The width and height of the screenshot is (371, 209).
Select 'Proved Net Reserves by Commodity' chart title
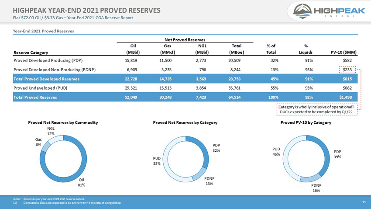pos(63,122)
